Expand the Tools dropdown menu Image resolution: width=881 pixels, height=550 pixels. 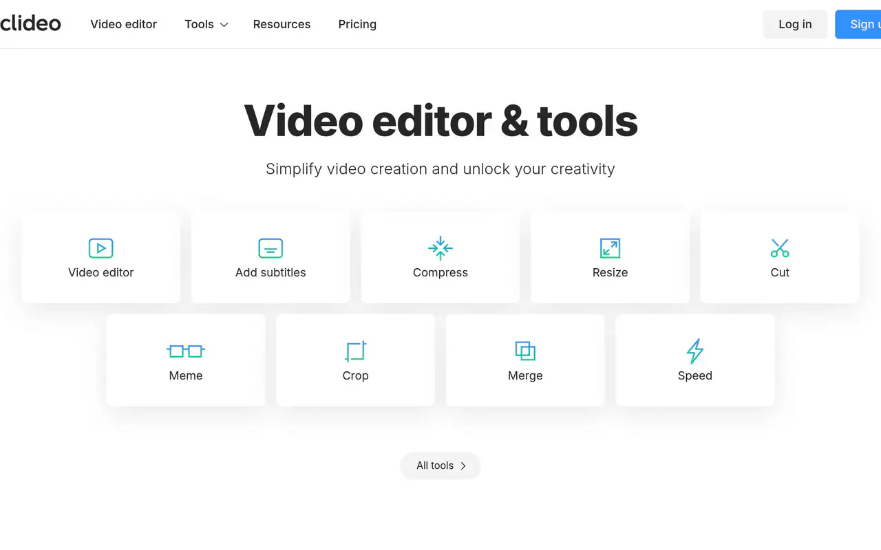click(206, 24)
